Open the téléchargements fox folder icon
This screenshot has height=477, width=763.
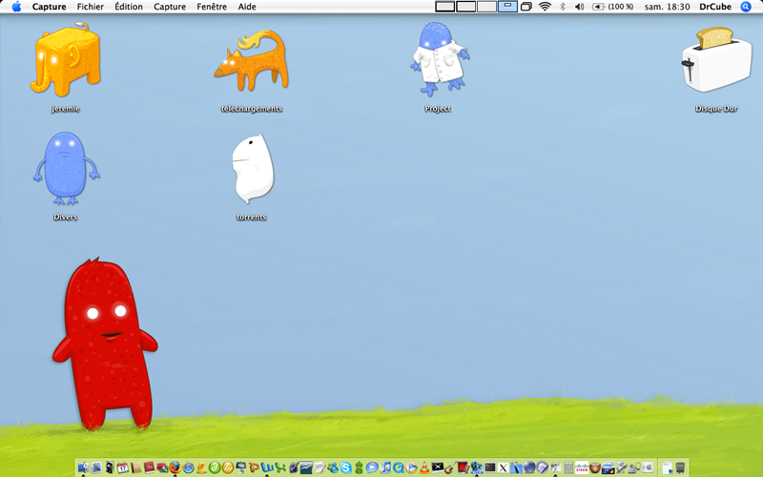click(252, 61)
